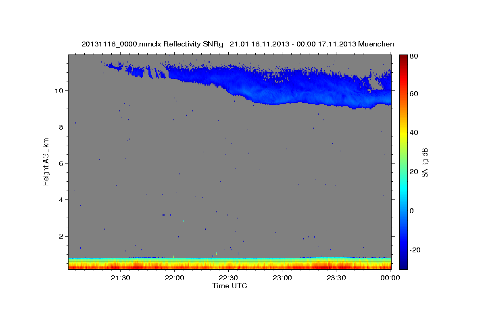This screenshot has width=484, height=323.
Task: Click the Height AGL km axis title
Action: click(x=46, y=161)
